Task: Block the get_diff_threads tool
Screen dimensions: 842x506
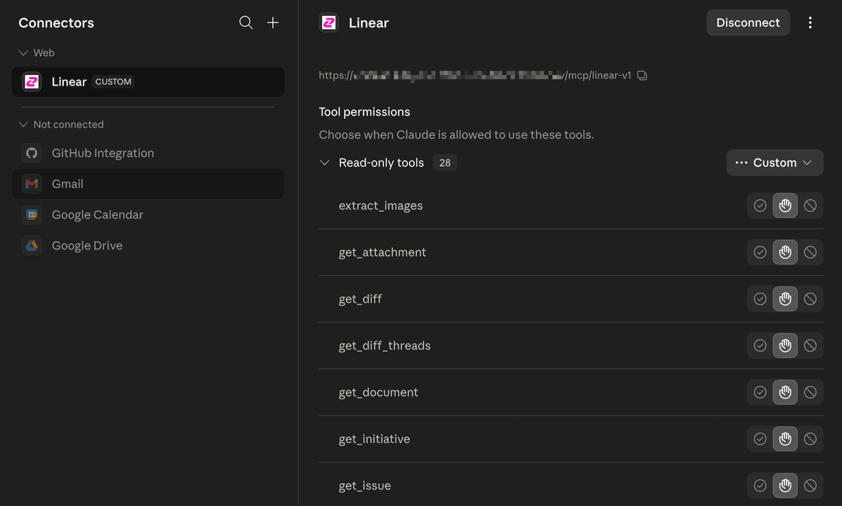Action: 810,346
